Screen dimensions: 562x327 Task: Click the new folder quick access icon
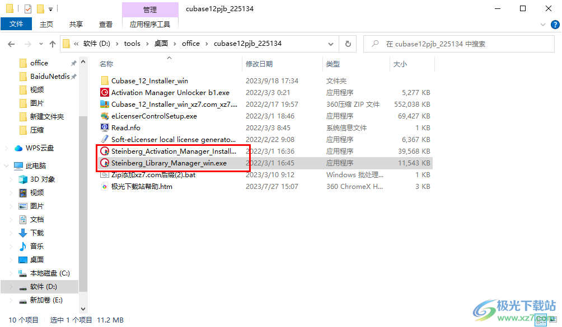point(40,8)
